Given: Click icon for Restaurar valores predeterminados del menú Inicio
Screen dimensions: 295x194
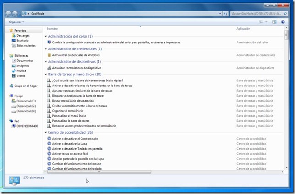Looking at the screenshot, I should coord(49,126).
